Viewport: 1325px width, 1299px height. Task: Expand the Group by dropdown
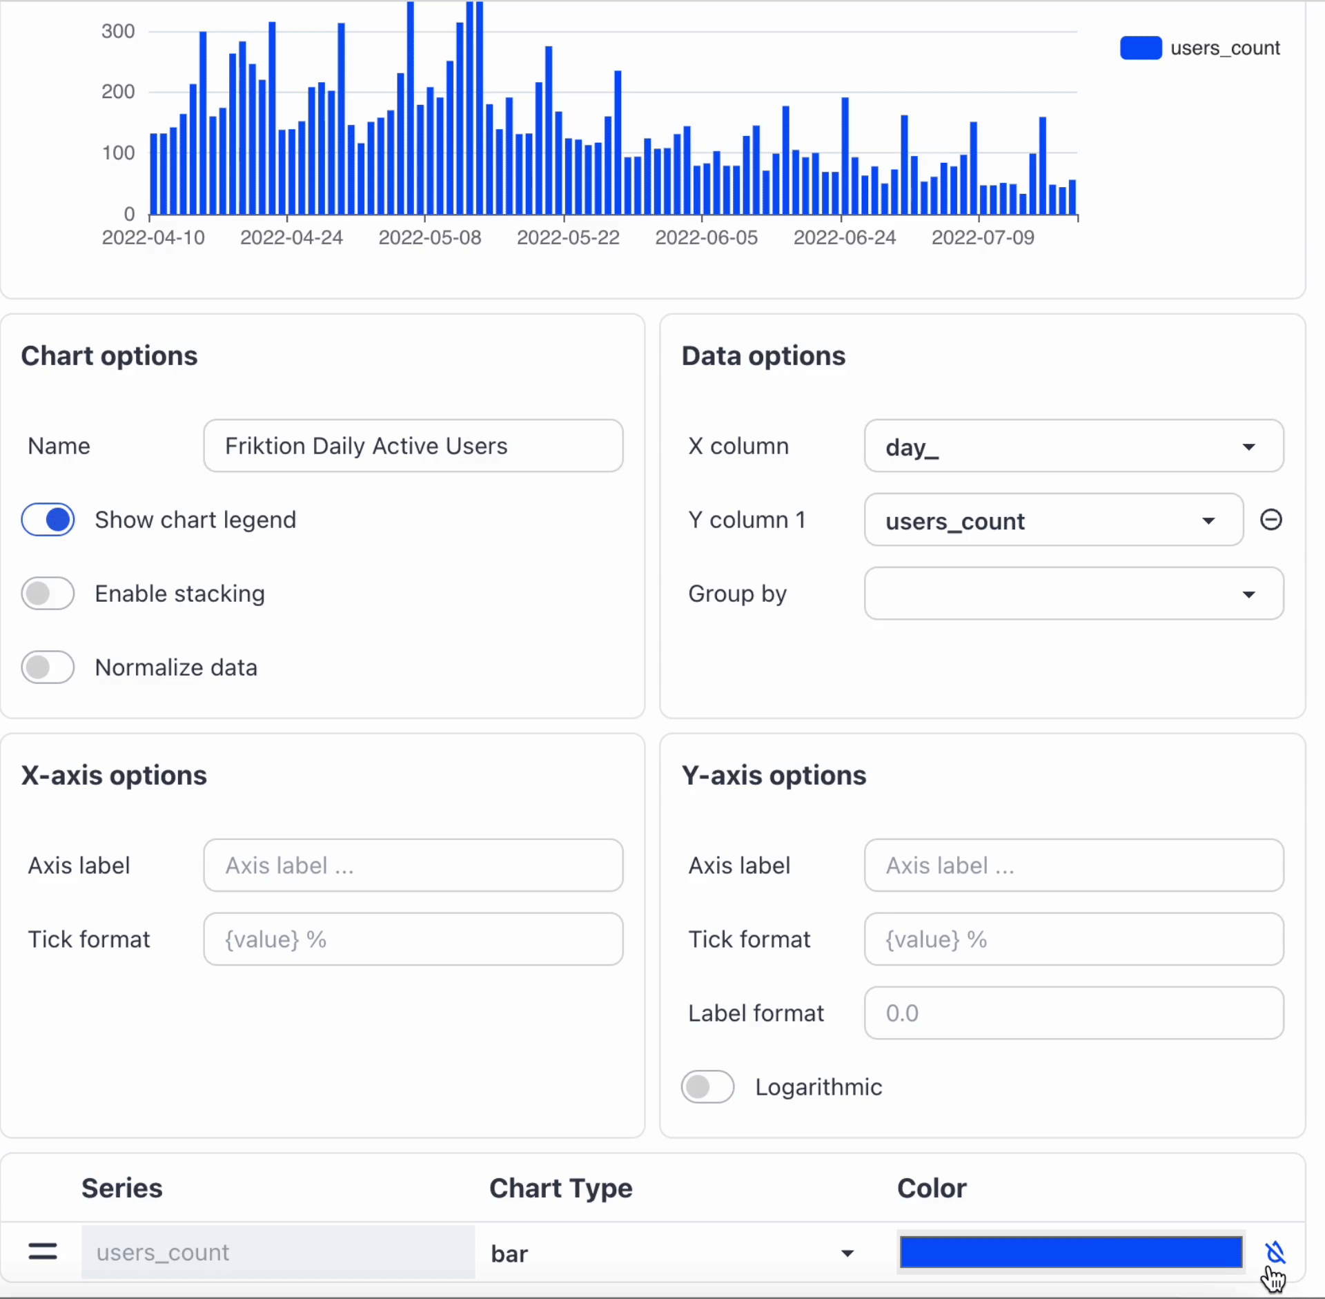point(1073,594)
